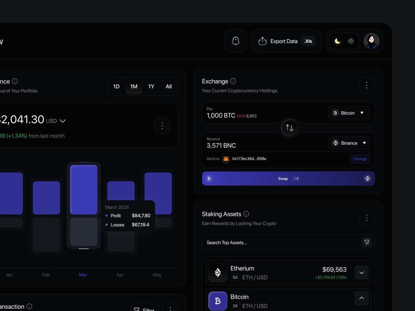Screen dimensions: 415x311
Task: Click the filter icon in the Search Top Assets field
Action: 367,242
